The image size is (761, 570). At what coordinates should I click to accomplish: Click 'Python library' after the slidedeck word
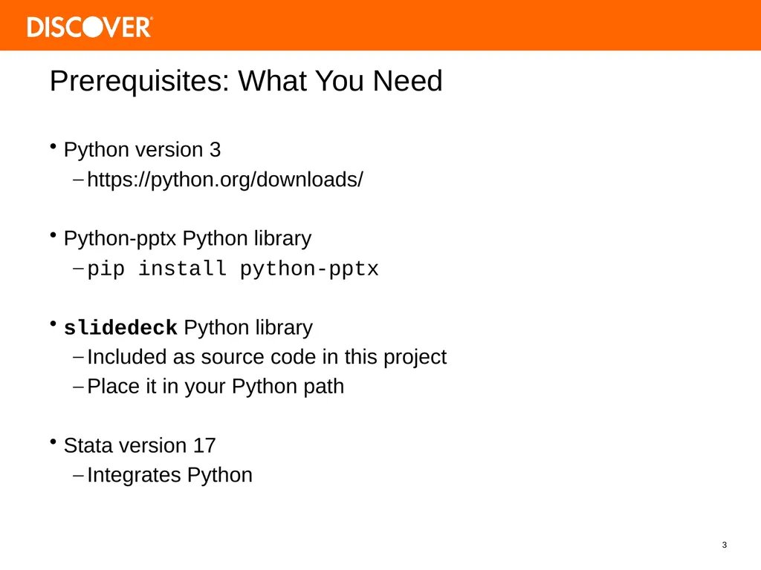pos(248,328)
